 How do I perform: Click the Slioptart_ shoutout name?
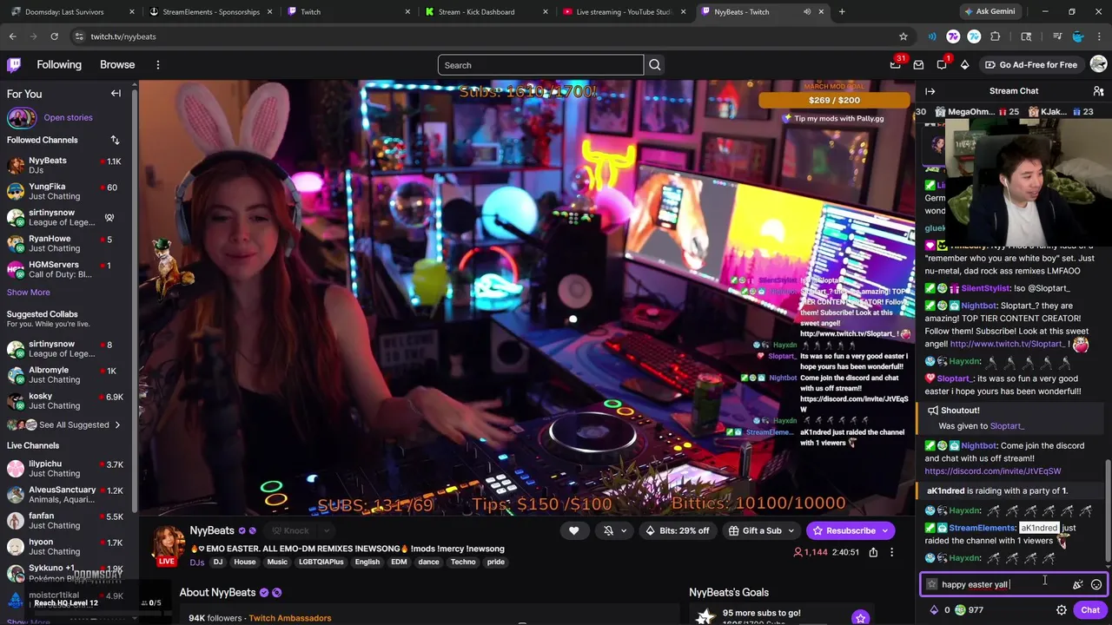pos(1007,426)
